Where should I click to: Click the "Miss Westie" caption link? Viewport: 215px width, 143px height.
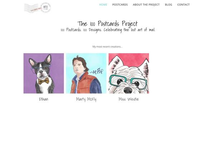pyautogui.click(x=129, y=99)
